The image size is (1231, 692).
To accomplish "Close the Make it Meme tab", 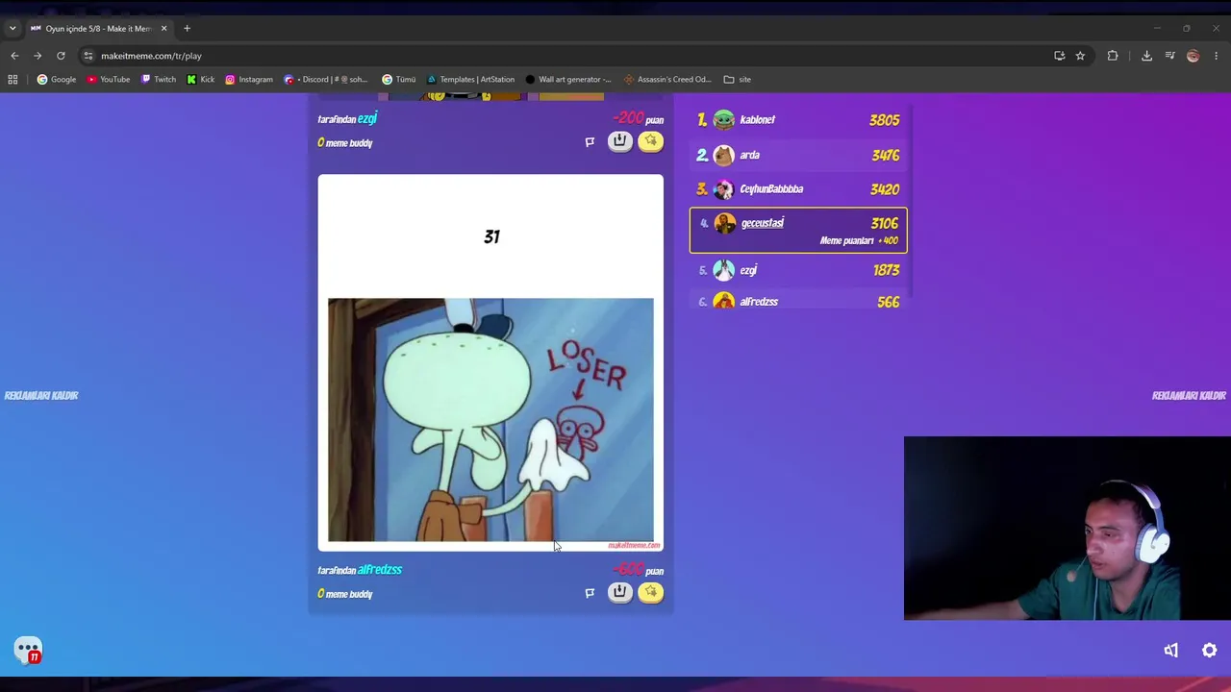I will 163,29.
